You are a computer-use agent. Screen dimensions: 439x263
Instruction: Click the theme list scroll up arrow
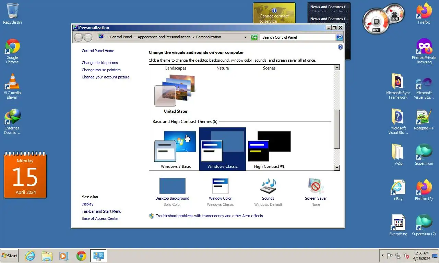337,67
